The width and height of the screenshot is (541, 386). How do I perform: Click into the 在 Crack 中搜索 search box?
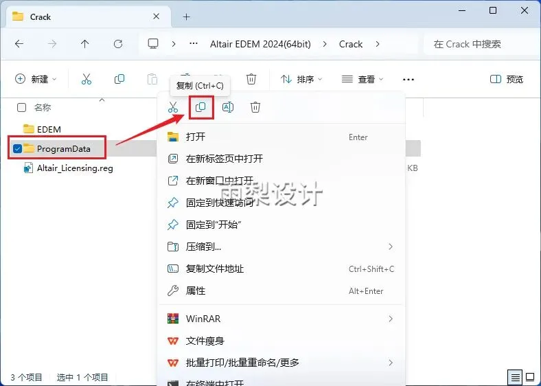481,44
